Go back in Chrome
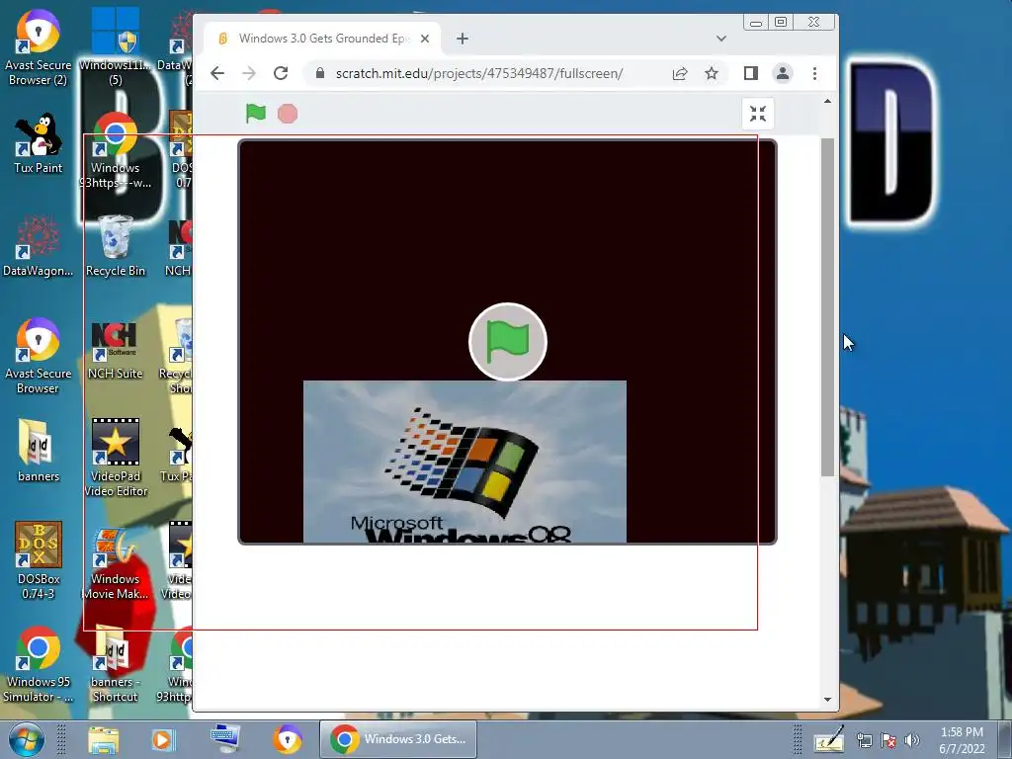The height and width of the screenshot is (759, 1012). [217, 73]
